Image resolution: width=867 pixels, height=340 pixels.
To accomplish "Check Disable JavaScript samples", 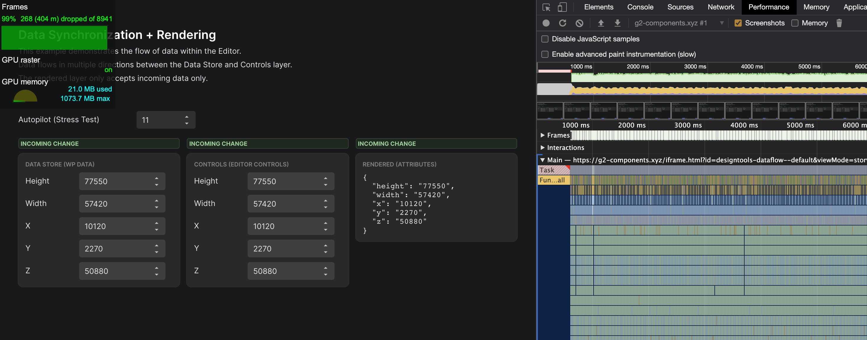I will click(x=544, y=39).
